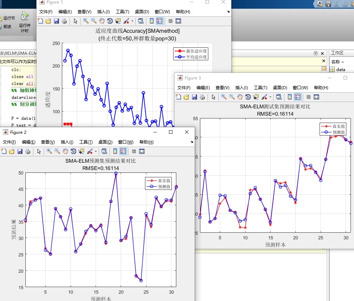Image resolution: width=354 pixels, height=301 pixels.
Task: Activate Zoom Out tool in Figure 2
Action: (x=57, y=151)
